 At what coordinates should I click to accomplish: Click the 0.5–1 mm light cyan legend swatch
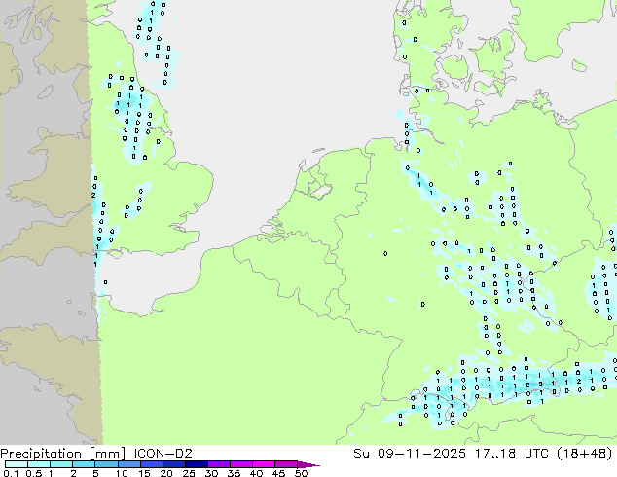[x=39, y=464]
